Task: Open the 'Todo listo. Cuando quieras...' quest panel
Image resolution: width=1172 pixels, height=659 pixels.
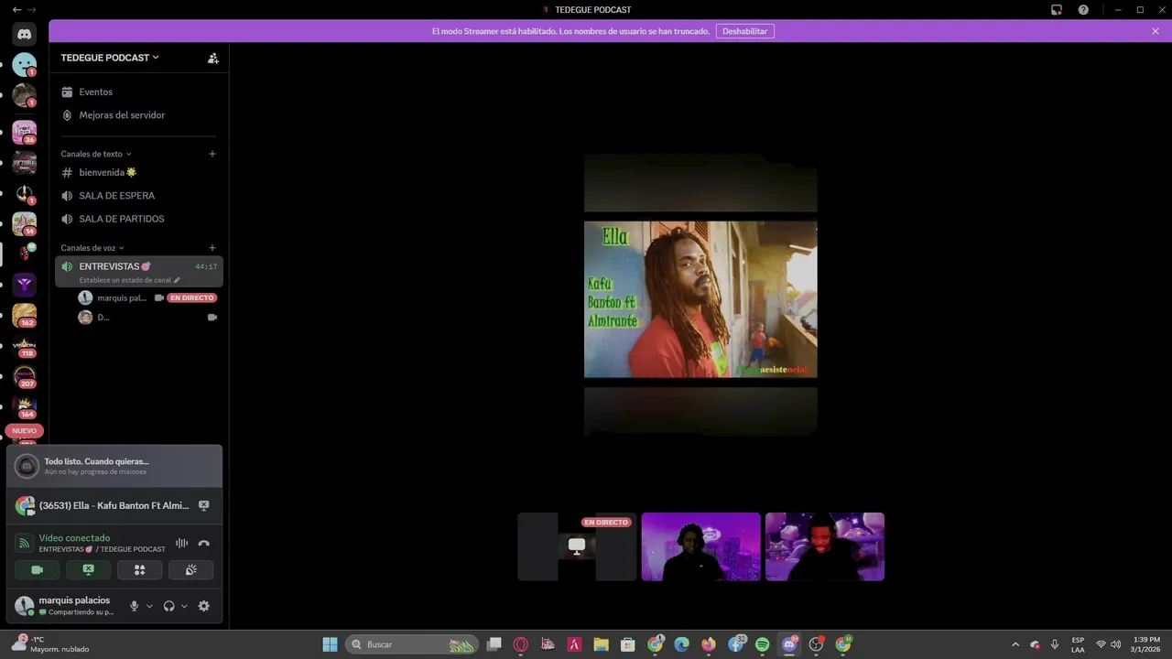Action: point(114,466)
